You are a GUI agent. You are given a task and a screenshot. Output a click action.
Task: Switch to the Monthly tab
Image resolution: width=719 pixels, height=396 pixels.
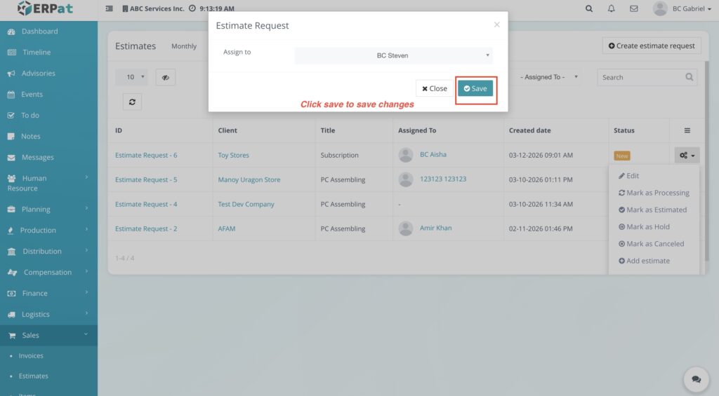click(184, 46)
